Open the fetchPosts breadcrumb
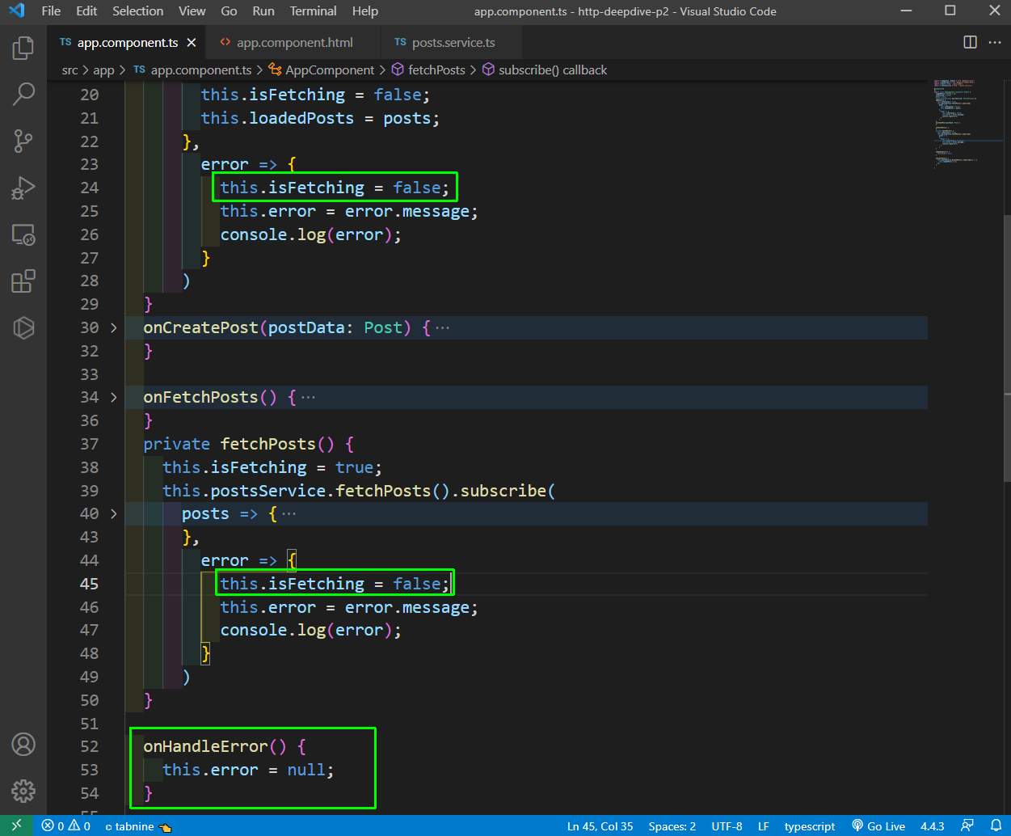This screenshot has width=1011, height=836. coord(428,70)
